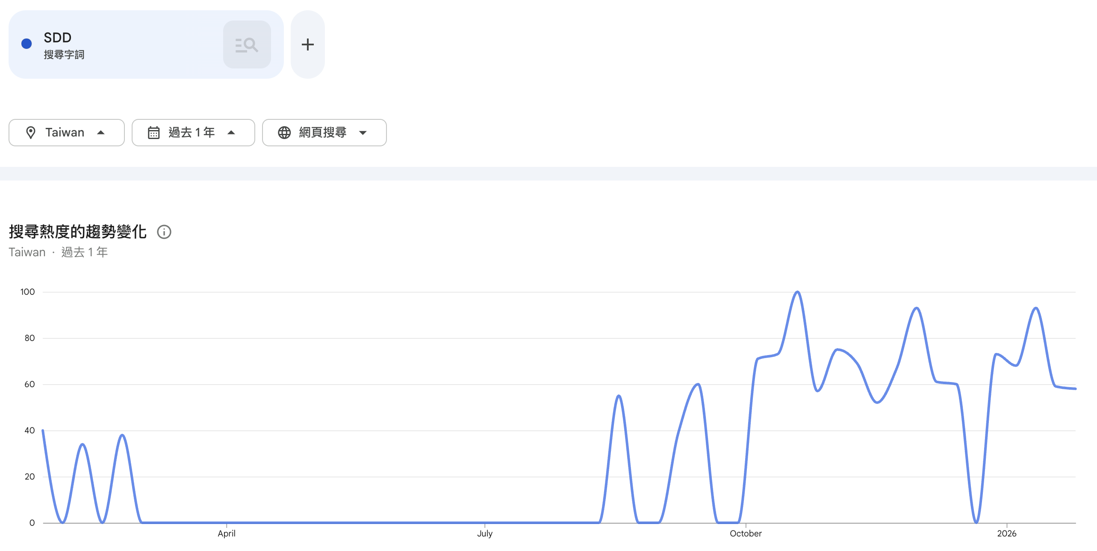Click the 搜尋熱度的趨勢變化 chart heading

(x=77, y=231)
